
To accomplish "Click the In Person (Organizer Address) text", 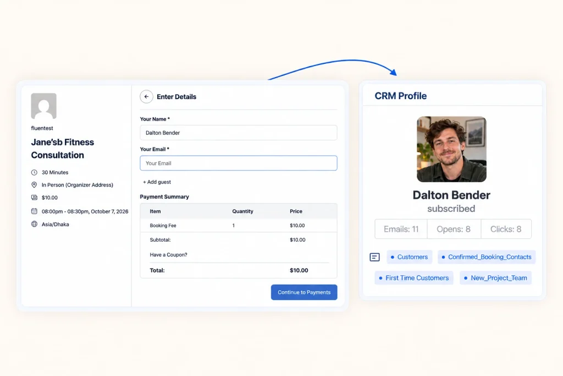I will coord(77,185).
